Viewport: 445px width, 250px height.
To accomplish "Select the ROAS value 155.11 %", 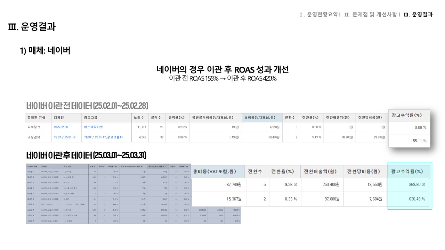I will (418, 141).
